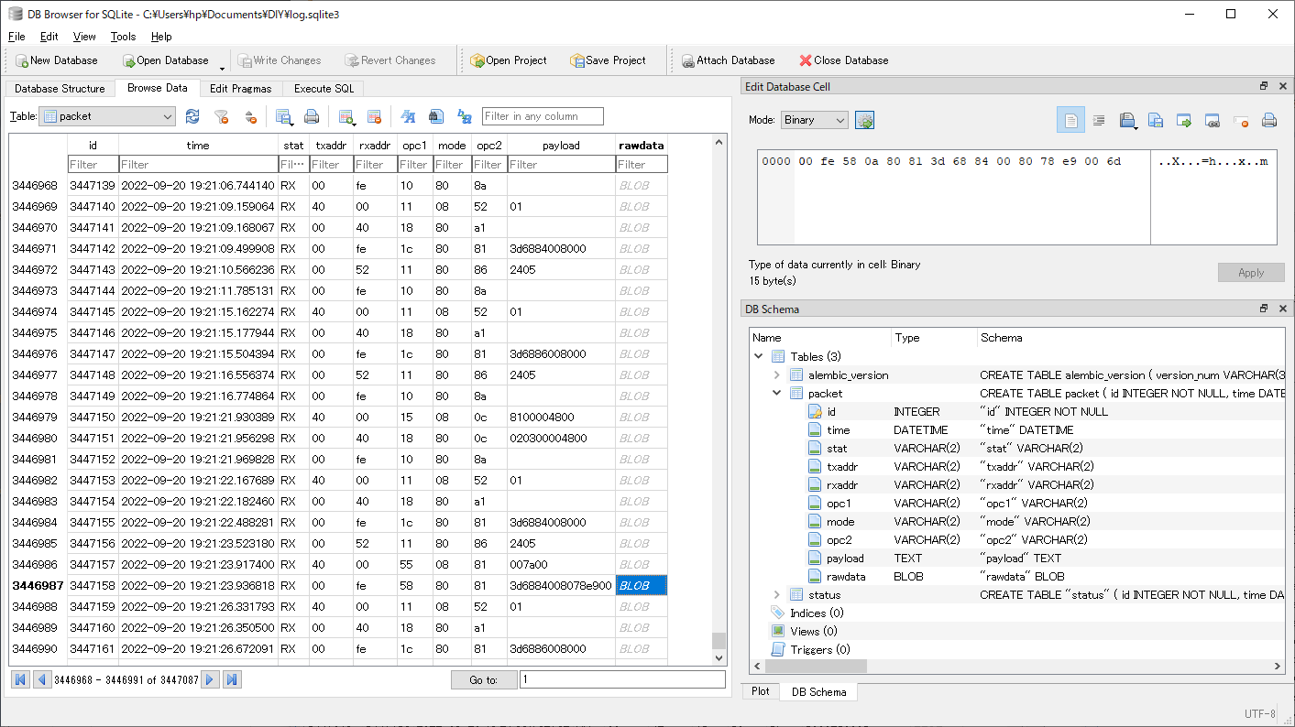Click the Attach Database button
The height and width of the screenshot is (727, 1295).
(x=728, y=60)
